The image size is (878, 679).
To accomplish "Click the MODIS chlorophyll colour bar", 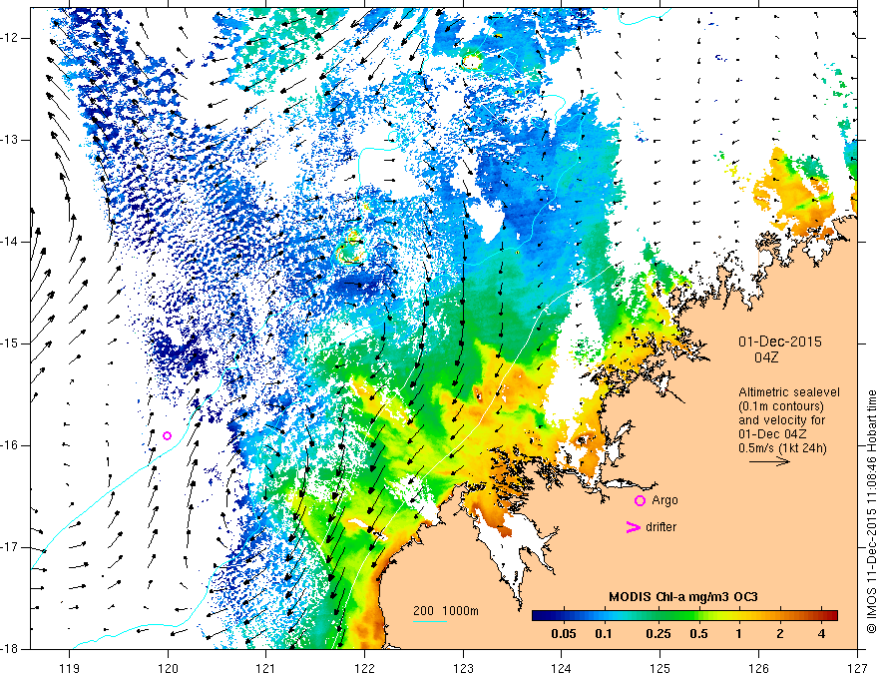I will click(x=684, y=616).
